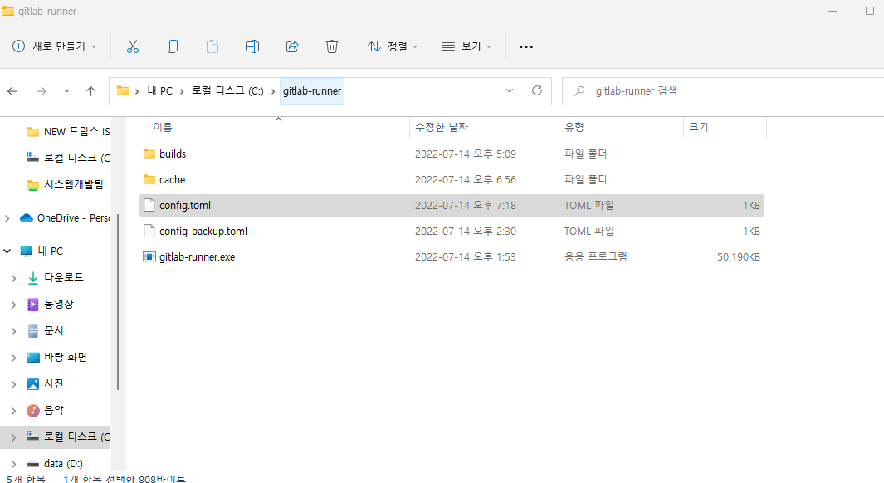
Task: Open the address bar history dropdown
Action: point(510,90)
